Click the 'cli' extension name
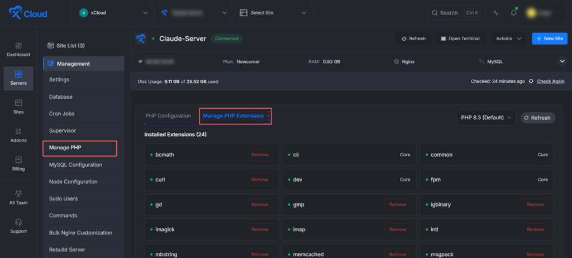Screen dimensions: 572x258 [x=296, y=155]
